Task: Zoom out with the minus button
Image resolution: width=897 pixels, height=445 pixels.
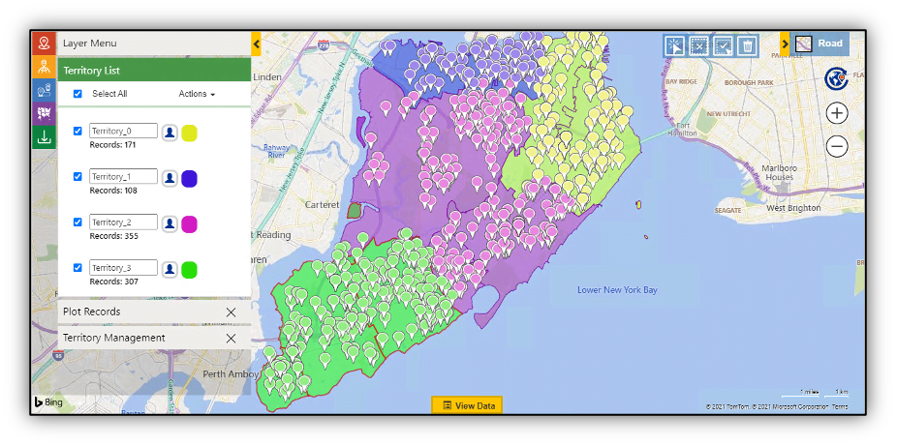Action: tap(837, 147)
